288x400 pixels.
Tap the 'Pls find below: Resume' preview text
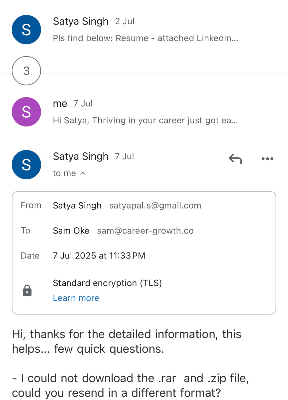pos(145,38)
